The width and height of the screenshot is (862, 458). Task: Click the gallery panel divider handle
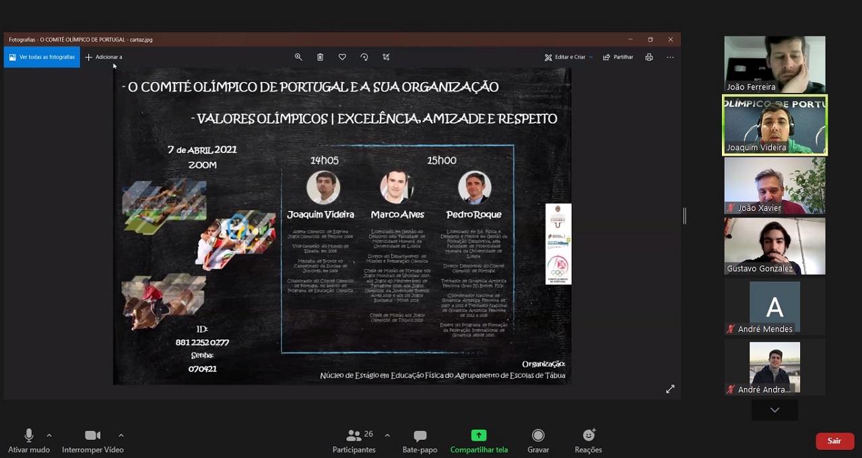point(685,216)
